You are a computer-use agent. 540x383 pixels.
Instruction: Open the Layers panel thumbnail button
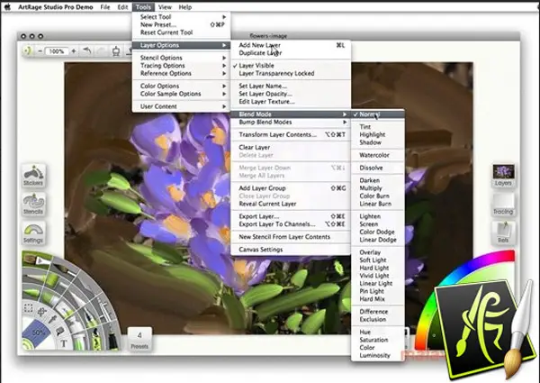coord(503,176)
